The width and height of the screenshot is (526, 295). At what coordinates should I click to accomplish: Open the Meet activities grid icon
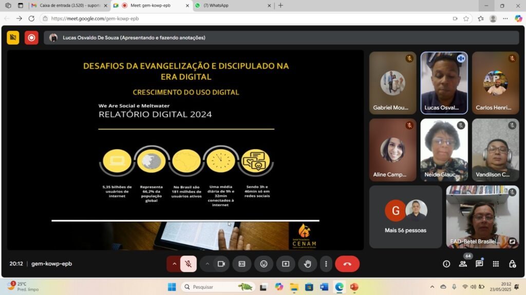click(x=496, y=264)
